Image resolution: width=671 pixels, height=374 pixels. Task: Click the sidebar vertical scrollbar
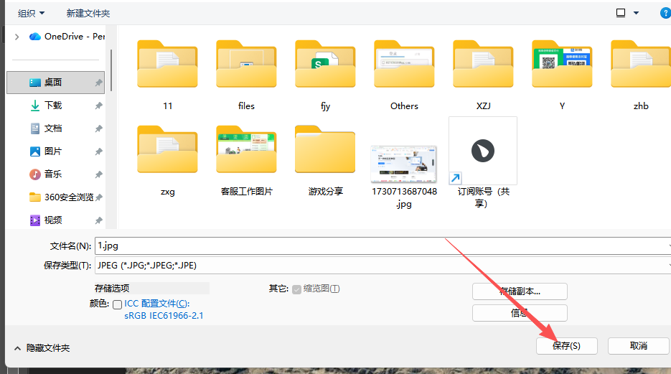tap(111, 70)
